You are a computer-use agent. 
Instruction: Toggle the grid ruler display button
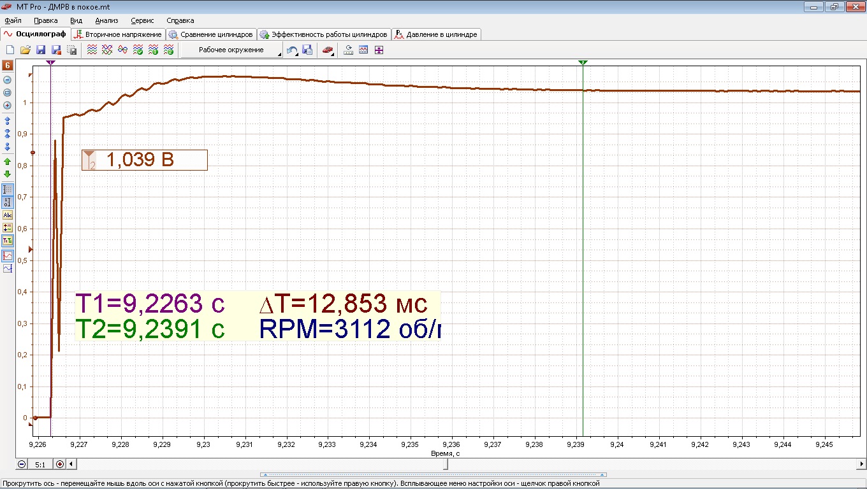(x=8, y=189)
